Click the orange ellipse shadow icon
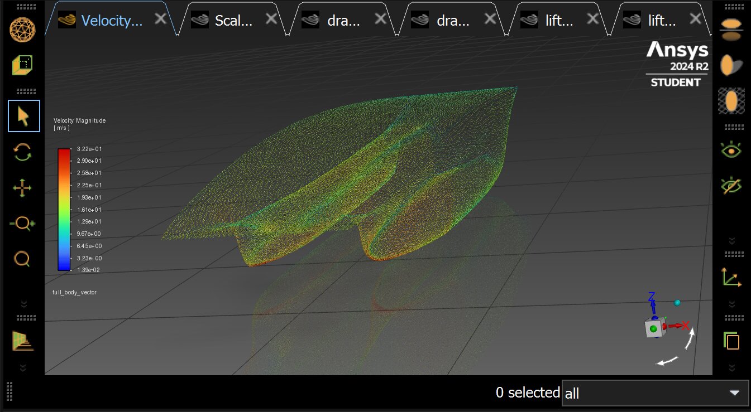Viewport: 751px width, 412px height. 731,65
